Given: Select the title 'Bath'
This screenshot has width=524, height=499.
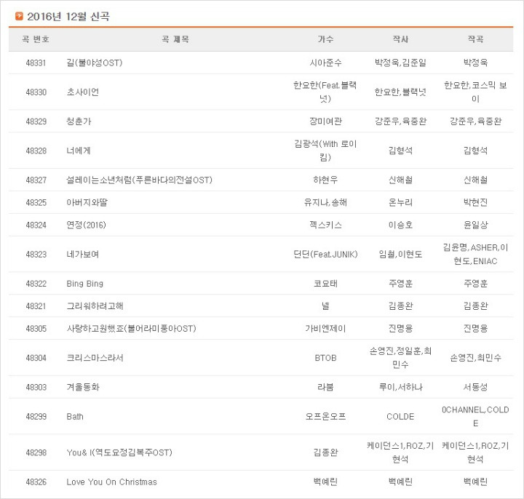Looking at the screenshot, I should (75, 417).
